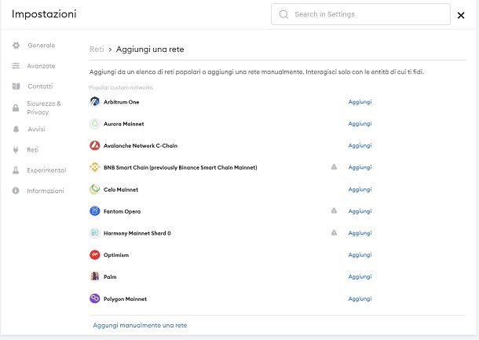
Task: Close the Impostazioni settings page
Action: (x=461, y=15)
